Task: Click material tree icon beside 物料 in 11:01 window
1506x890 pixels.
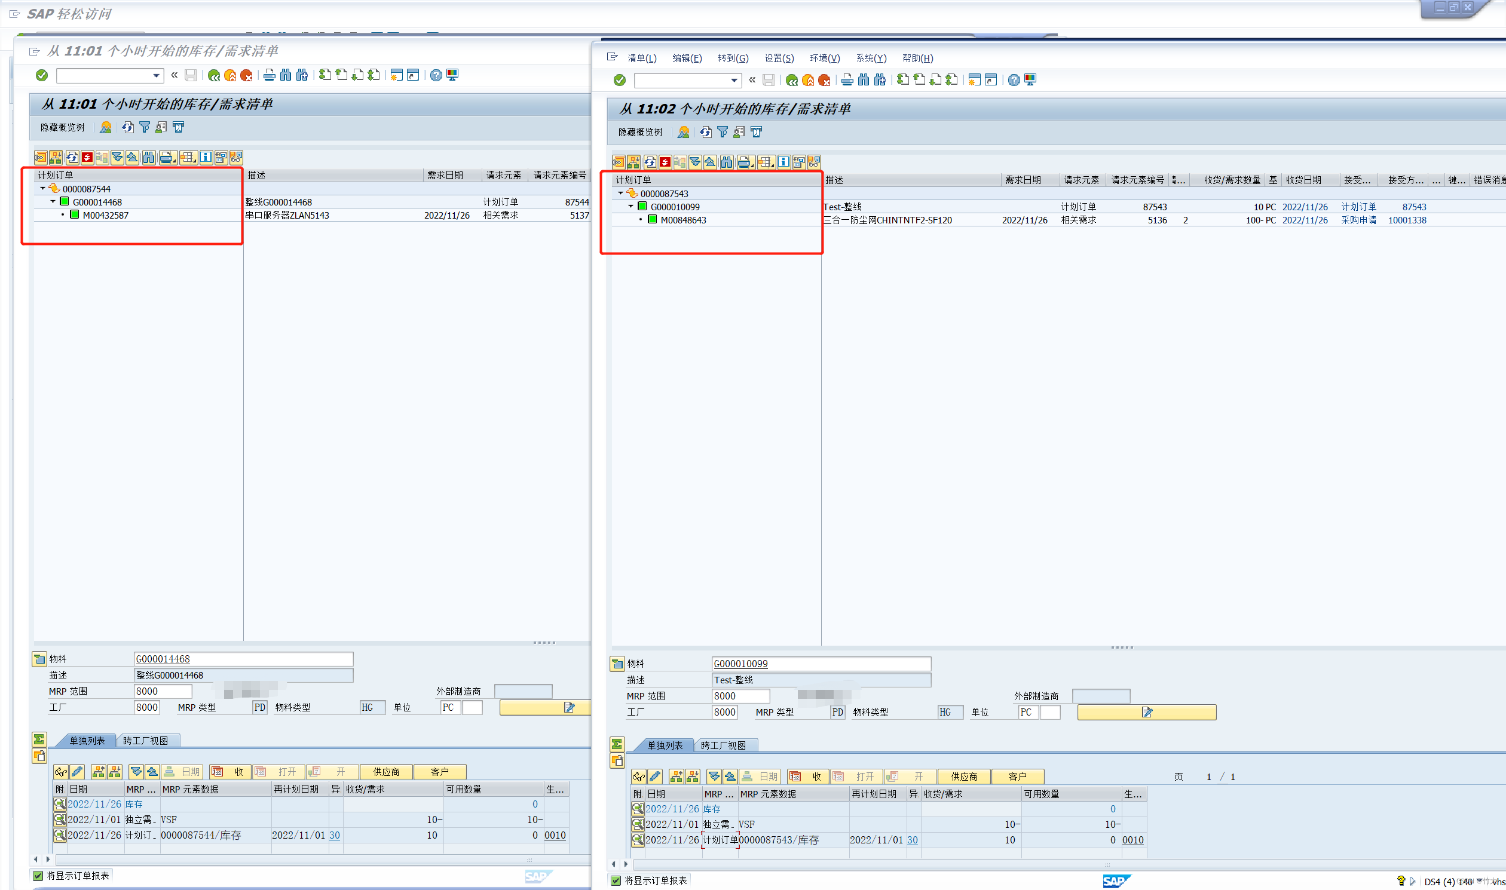Action: click(x=39, y=659)
